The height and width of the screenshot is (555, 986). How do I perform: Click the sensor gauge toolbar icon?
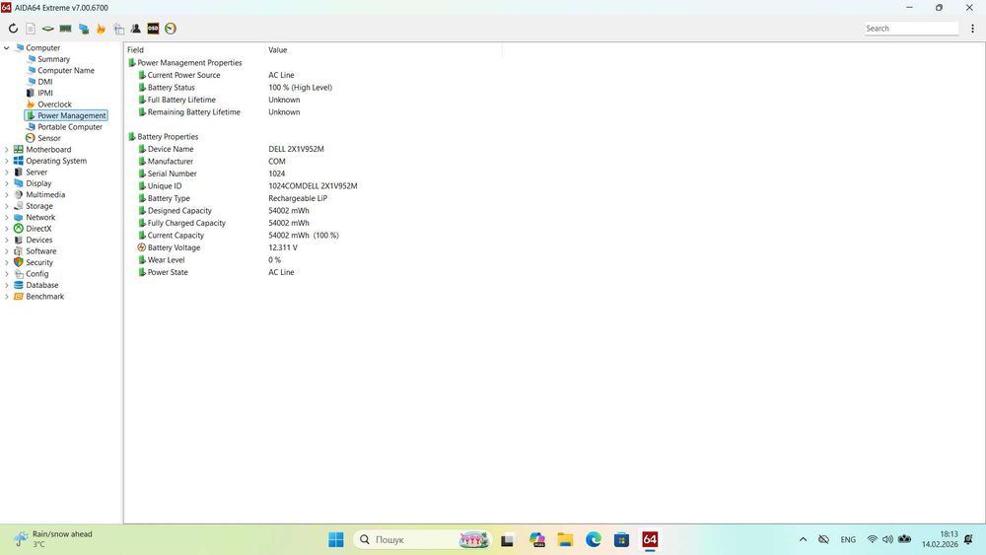(171, 29)
